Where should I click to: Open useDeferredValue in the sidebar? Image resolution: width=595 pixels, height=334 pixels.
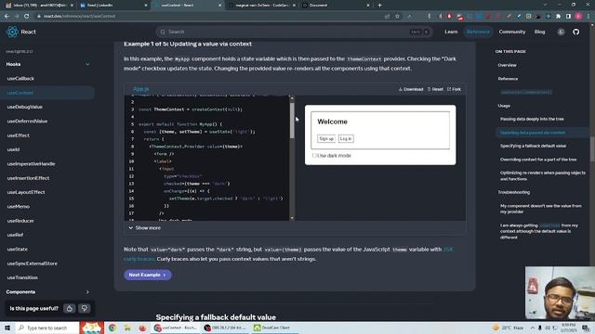coord(27,122)
